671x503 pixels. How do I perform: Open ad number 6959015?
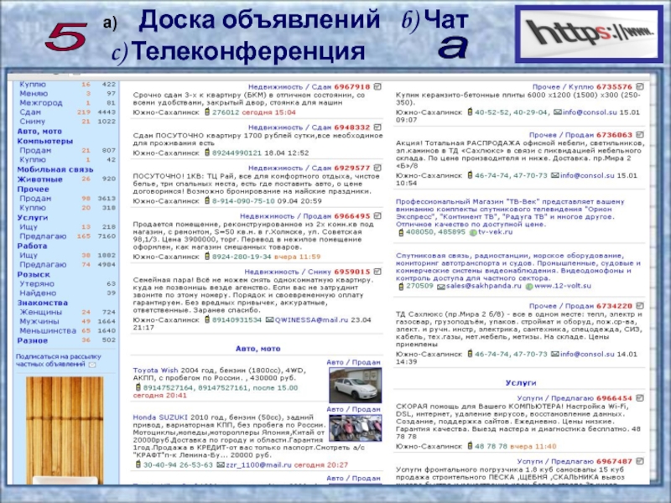[x=351, y=272]
